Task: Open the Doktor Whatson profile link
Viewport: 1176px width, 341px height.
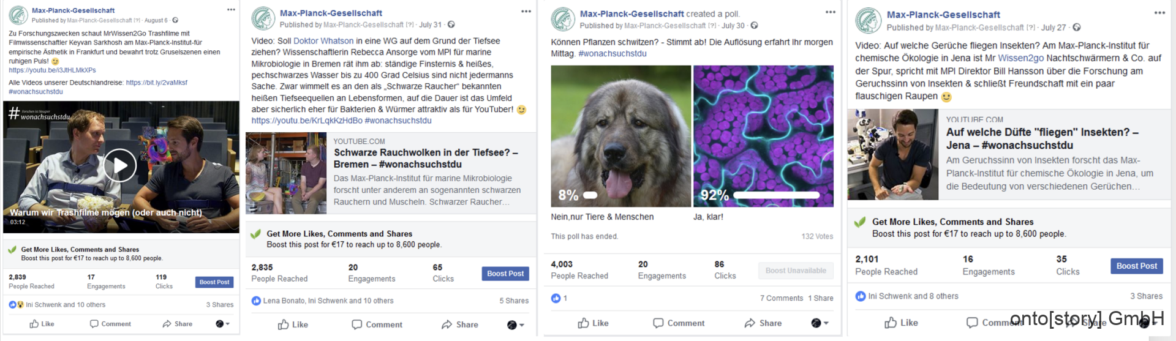Action: 323,41
